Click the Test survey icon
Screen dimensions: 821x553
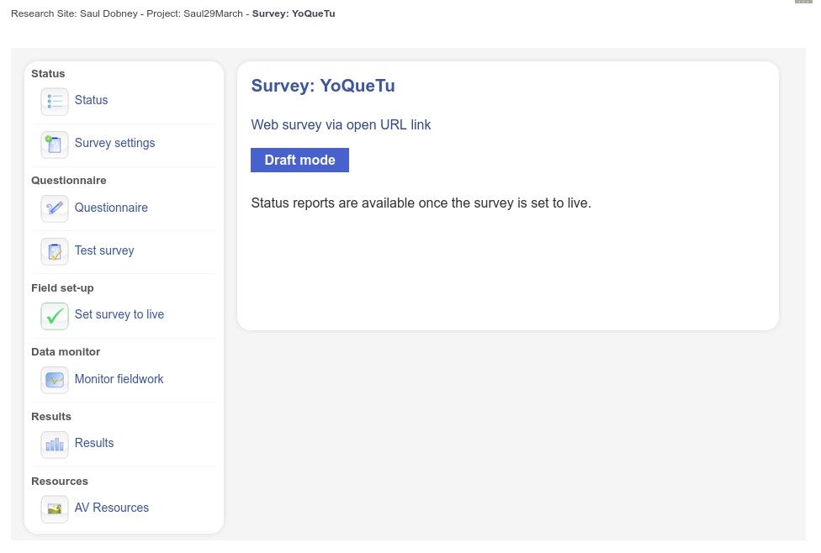55,251
